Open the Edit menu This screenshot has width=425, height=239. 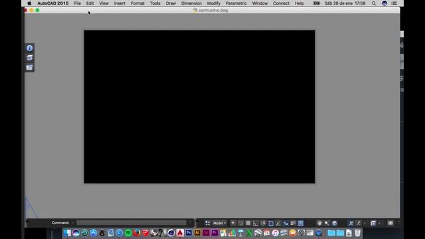(90, 3)
